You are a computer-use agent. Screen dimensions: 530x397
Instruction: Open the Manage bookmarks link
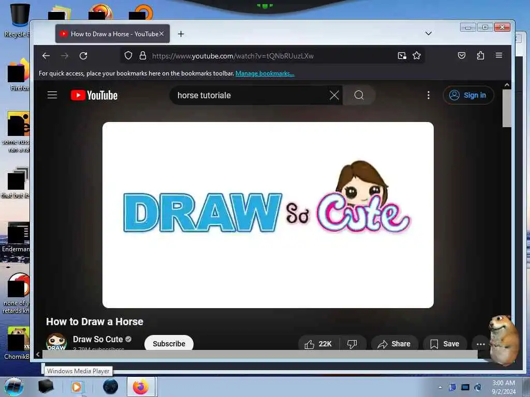pos(264,73)
